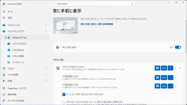This screenshot has width=187, height=105.
Task: Focus the 設定の検索 search box
Action: tap(95, 4)
